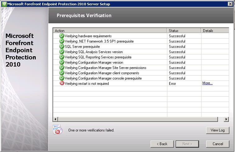Viewport: 235px width, 152px height.
Task: Click green check icon beside SQL Analysis Services version
Action: pyautogui.click(x=61, y=52)
